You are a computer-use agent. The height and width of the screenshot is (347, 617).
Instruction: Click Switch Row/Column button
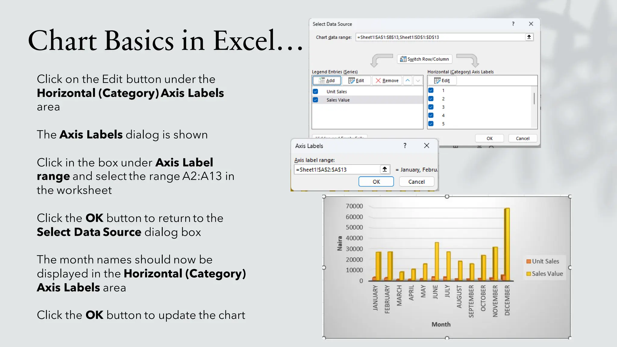tap(424, 59)
